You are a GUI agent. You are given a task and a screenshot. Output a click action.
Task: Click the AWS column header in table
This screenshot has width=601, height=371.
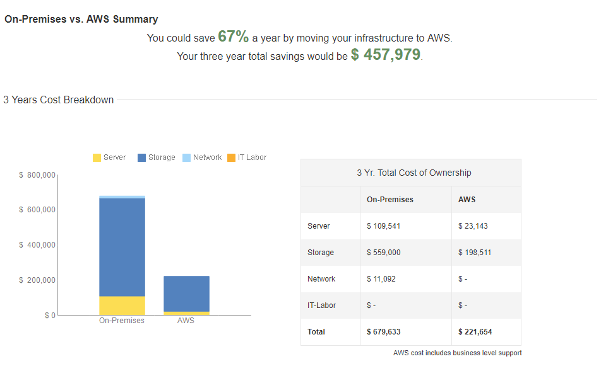(x=467, y=200)
